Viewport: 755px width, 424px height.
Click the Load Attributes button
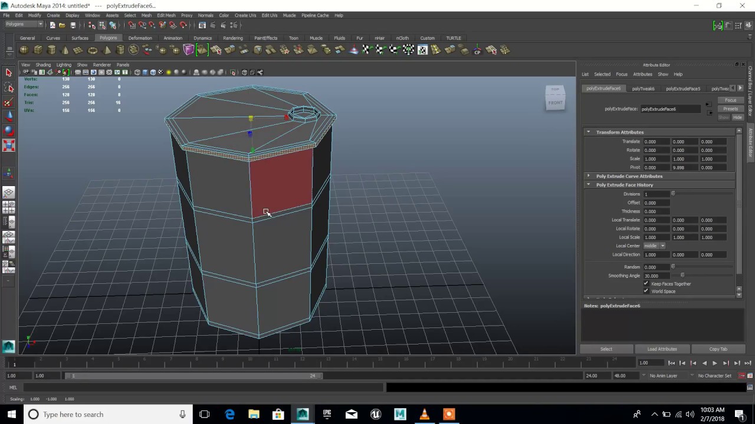point(662,349)
